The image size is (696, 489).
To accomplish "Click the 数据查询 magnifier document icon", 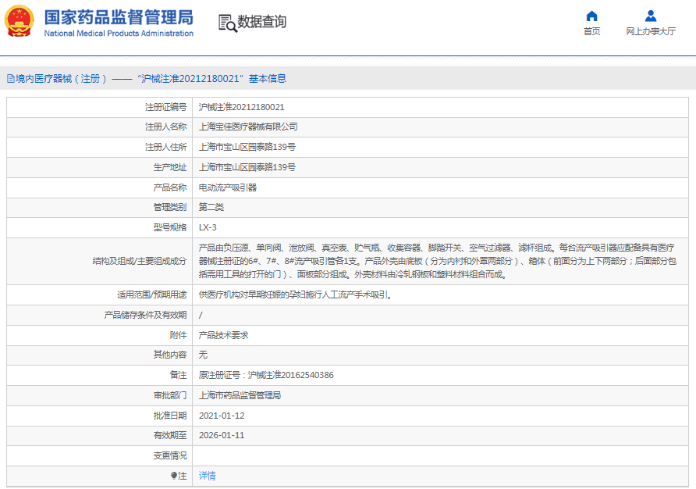I will coord(227,23).
